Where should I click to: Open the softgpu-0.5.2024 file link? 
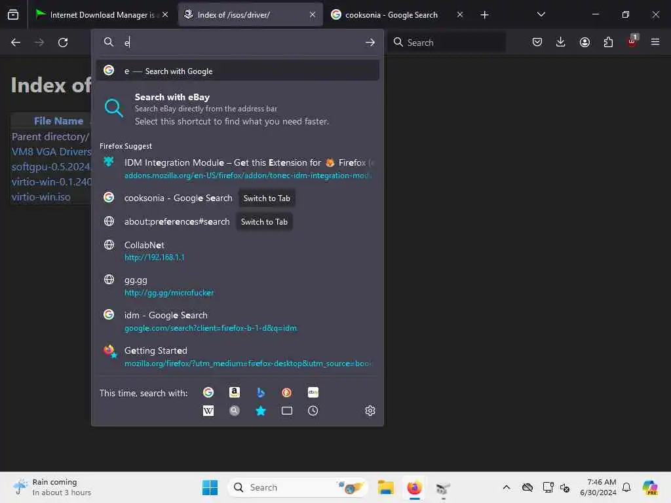(51, 167)
